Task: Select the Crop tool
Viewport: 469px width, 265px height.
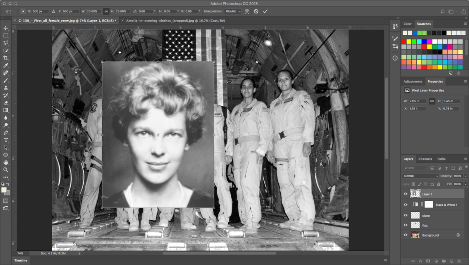Action: [6, 58]
